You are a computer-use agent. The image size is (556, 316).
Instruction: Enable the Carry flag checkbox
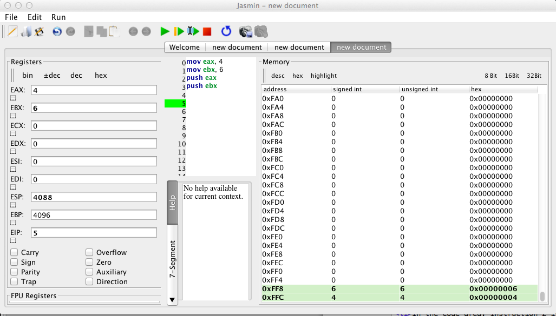[x=14, y=252]
